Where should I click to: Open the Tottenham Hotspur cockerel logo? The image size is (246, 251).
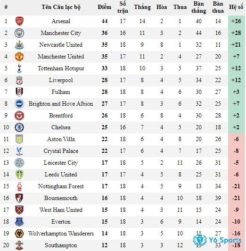(x=19, y=68)
